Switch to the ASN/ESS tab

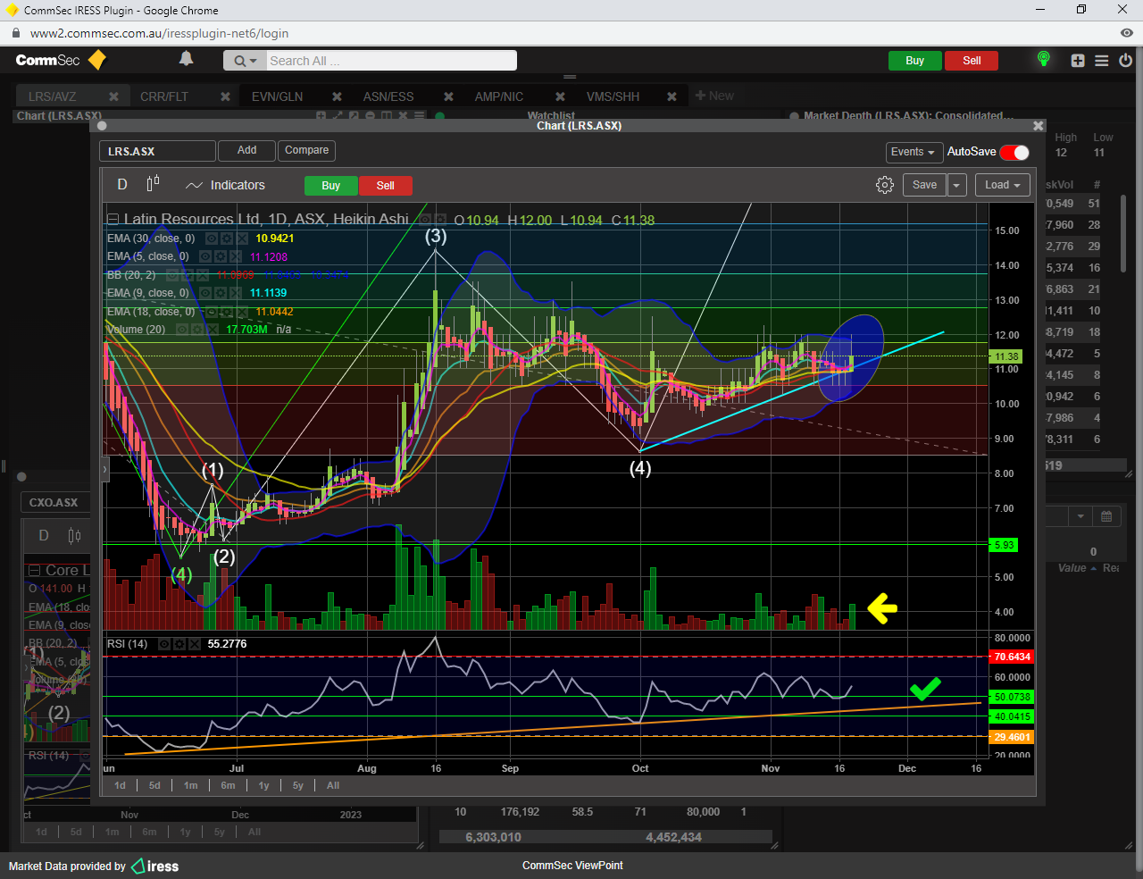[x=388, y=96]
